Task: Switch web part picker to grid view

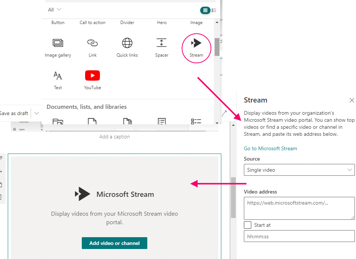Action: [x=205, y=10]
